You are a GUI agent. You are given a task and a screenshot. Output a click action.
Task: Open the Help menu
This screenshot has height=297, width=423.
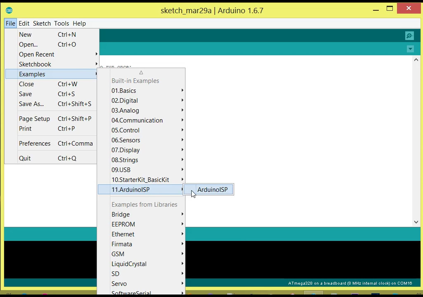79,24
